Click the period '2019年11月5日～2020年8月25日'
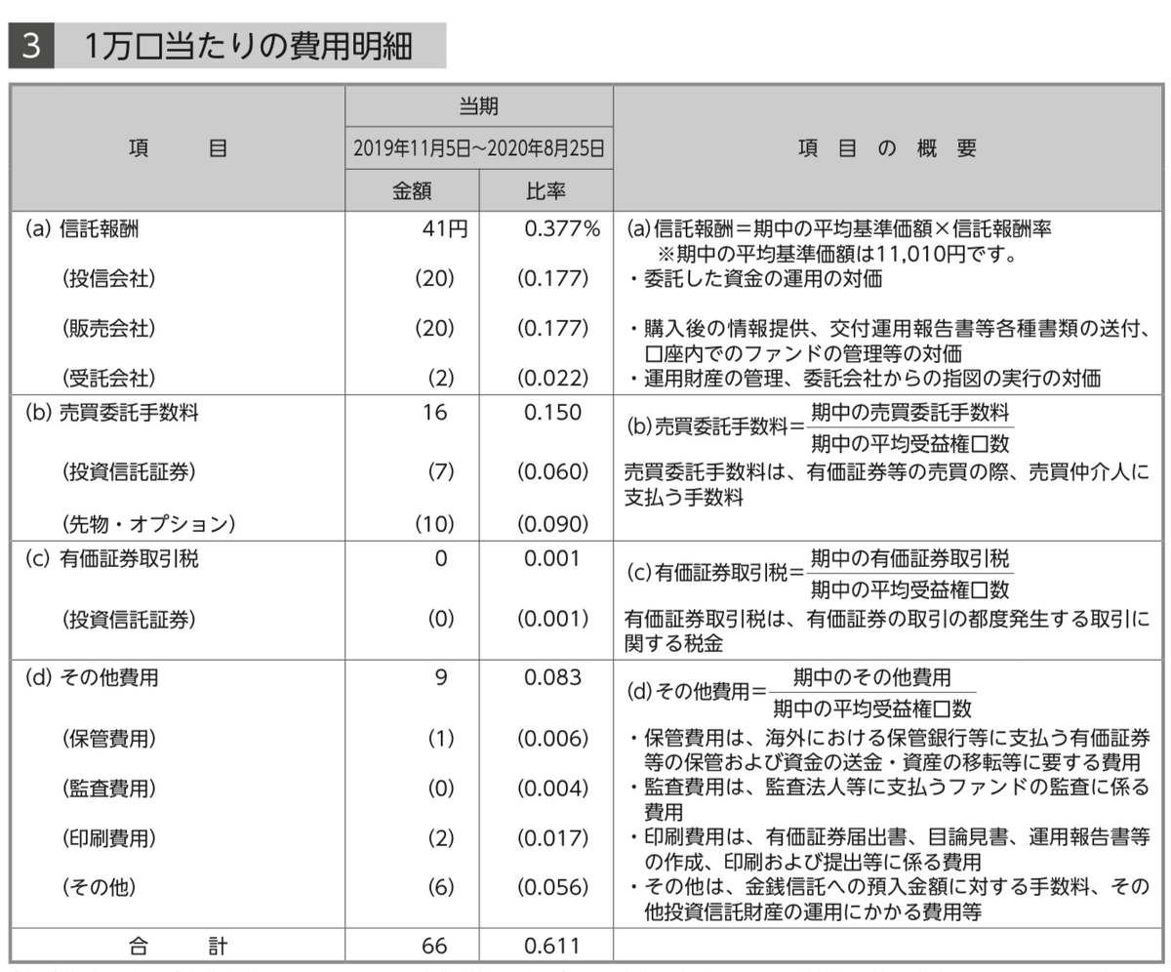Image resolution: width=1171 pixels, height=972 pixels. click(478, 149)
